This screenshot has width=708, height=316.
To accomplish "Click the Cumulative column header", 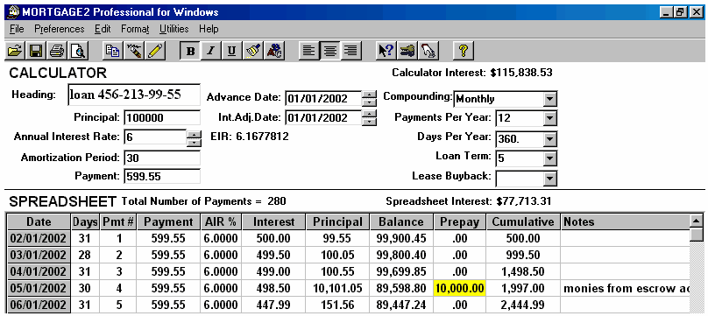I will coord(523,221).
